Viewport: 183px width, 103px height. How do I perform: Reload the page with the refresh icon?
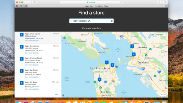click(121, 2)
